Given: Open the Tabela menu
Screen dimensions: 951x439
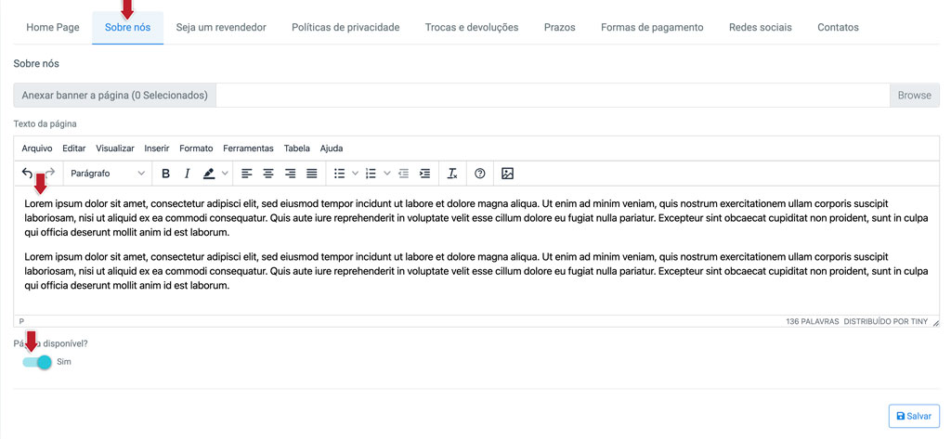Looking at the screenshot, I should pyautogui.click(x=296, y=148).
